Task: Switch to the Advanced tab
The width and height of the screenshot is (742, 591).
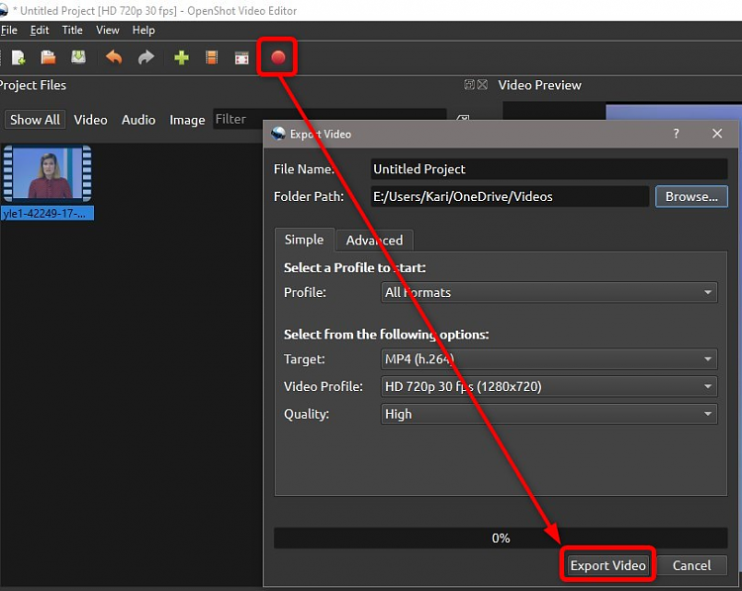Action: click(x=374, y=241)
